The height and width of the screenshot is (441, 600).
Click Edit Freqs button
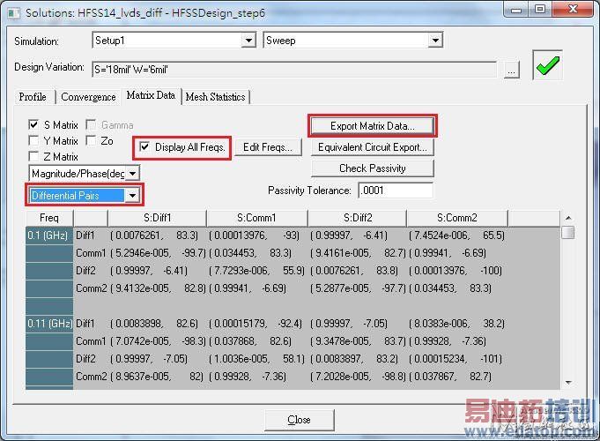pyautogui.click(x=268, y=147)
